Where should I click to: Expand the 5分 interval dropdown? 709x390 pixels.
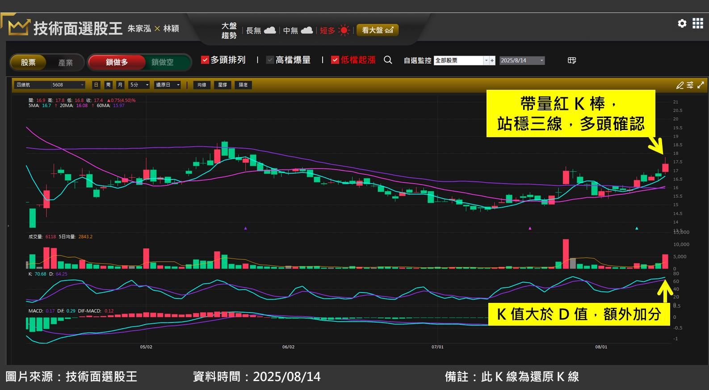tap(147, 85)
